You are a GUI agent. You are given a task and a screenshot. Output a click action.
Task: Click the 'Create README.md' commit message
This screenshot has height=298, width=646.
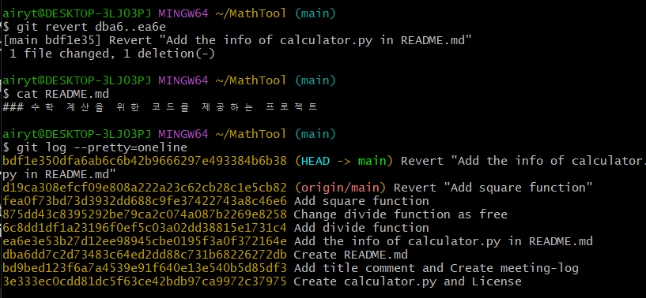click(x=350, y=255)
